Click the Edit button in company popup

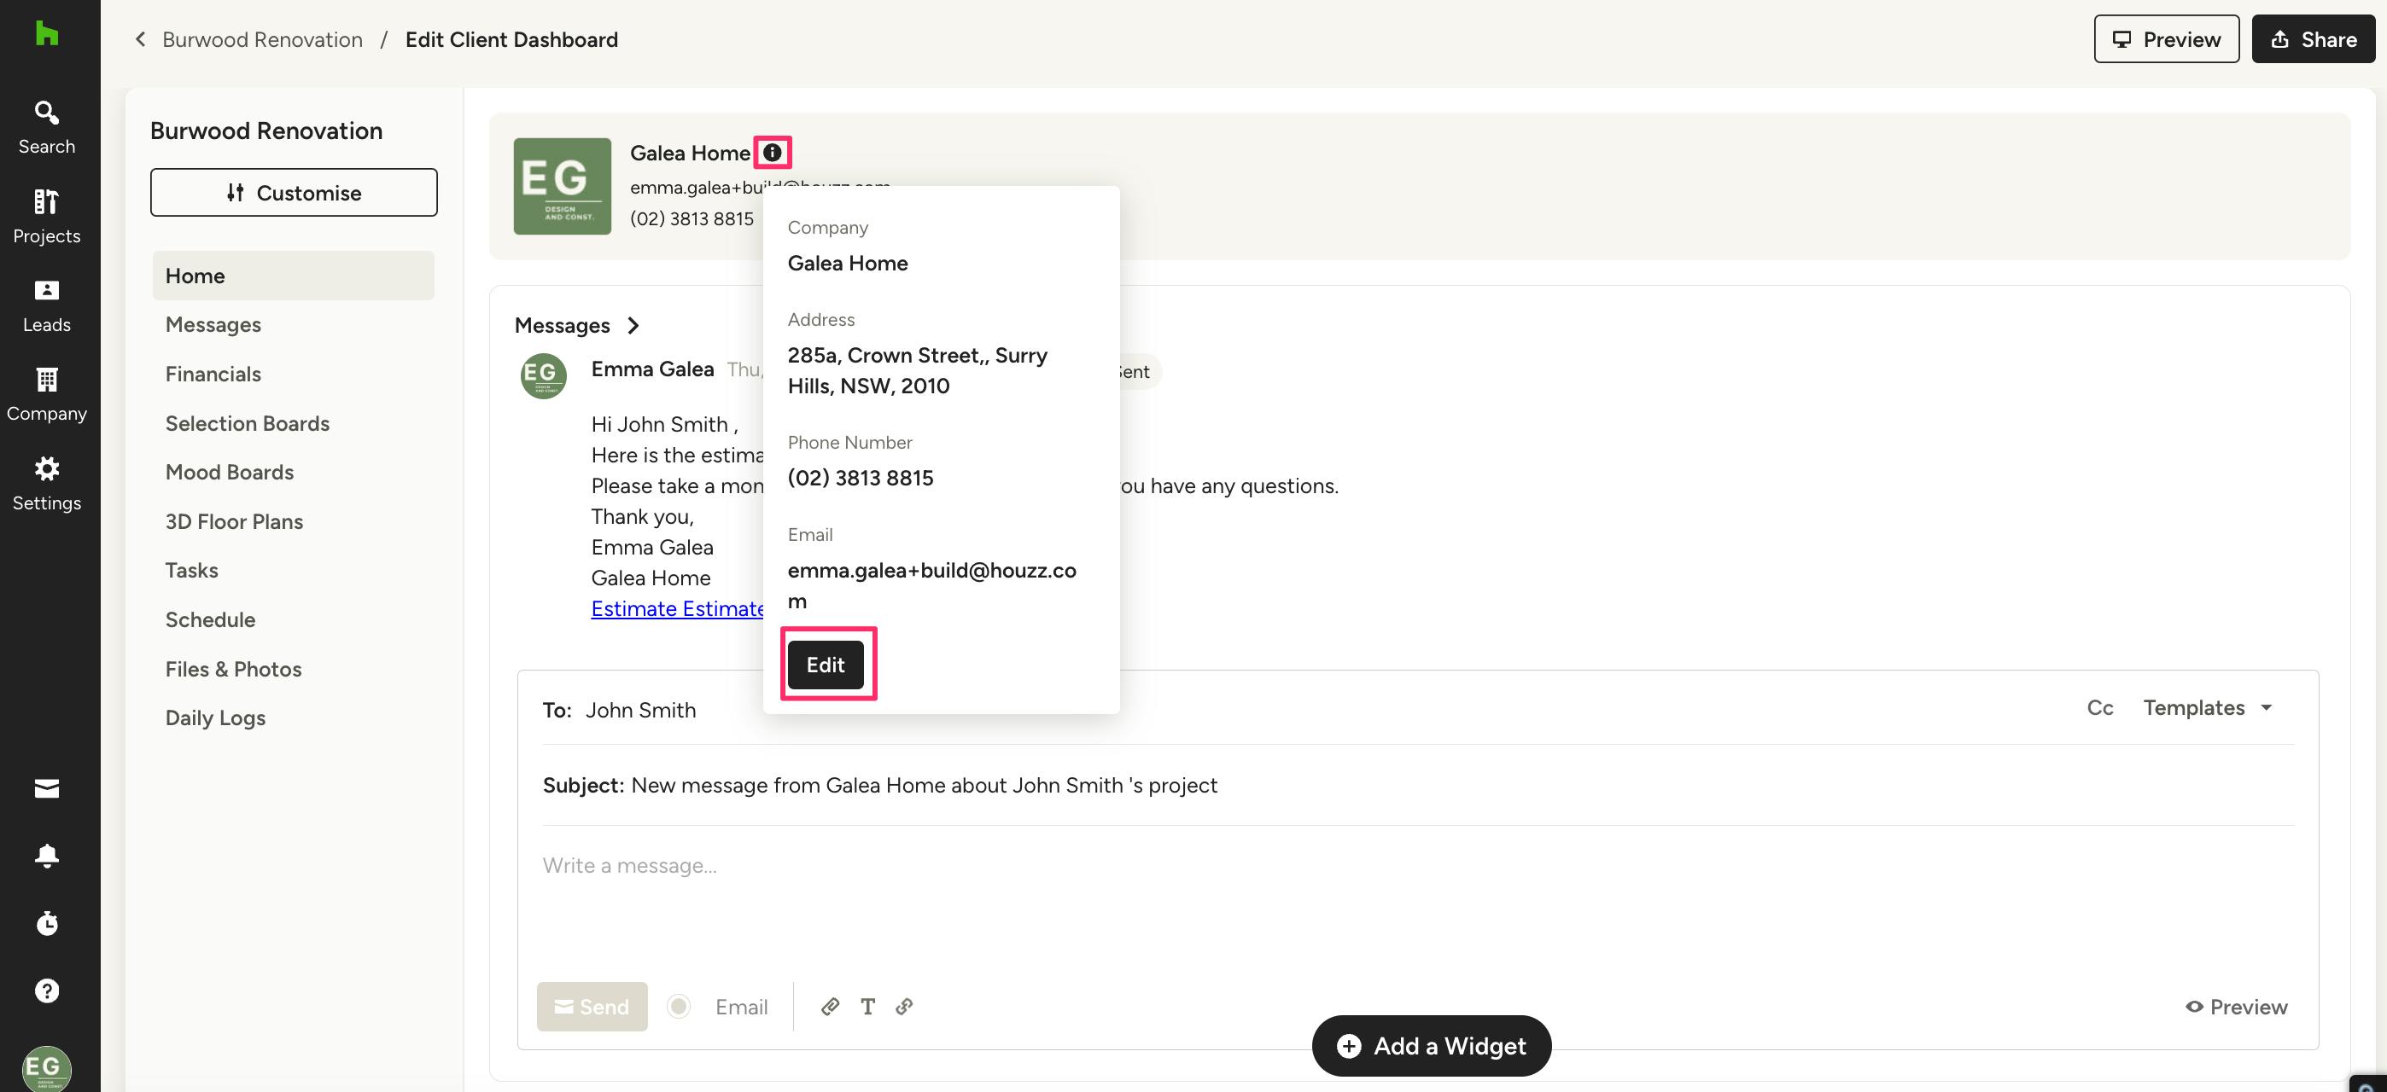click(x=825, y=664)
